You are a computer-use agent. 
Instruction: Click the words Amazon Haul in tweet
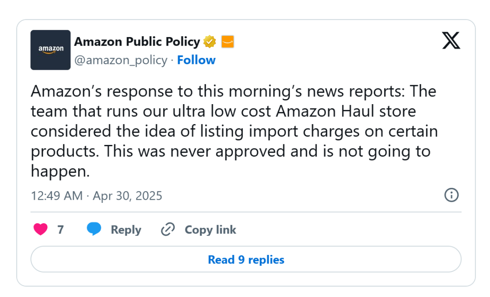[x=325, y=111]
